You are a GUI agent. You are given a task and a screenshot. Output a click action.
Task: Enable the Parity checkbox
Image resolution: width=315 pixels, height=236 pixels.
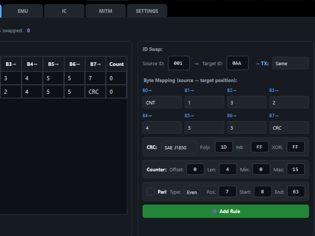(x=150, y=192)
